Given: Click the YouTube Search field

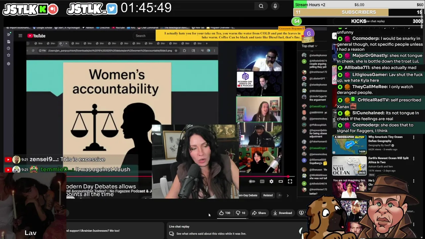Looking at the screenshot, I should (145, 36).
